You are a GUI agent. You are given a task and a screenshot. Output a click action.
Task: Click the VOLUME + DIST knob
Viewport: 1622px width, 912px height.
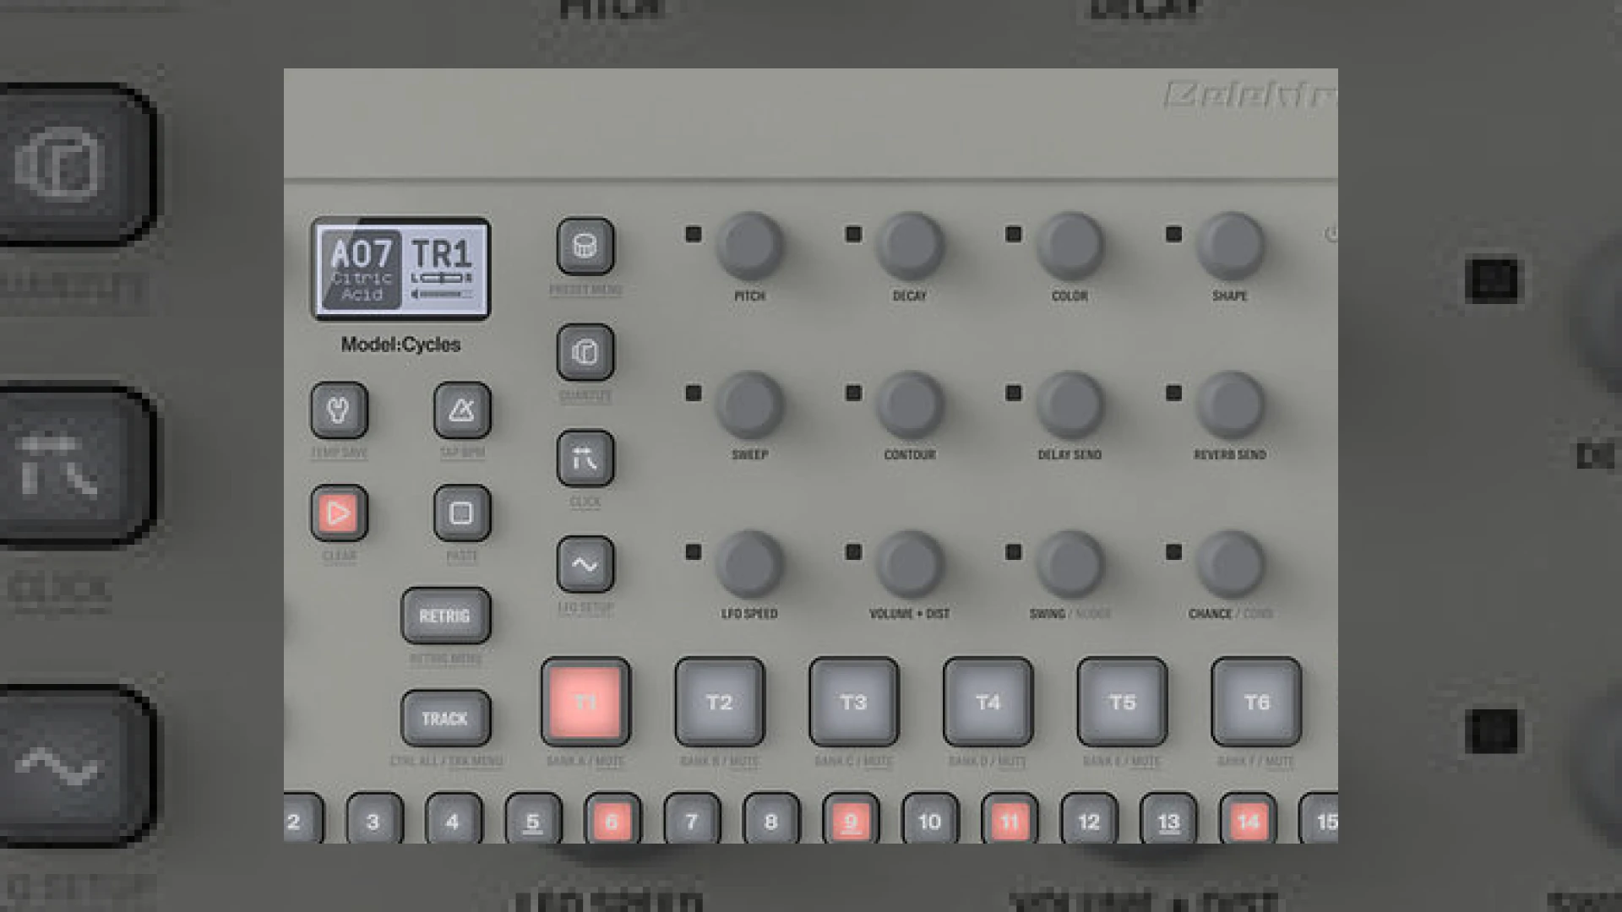(x=910, y=564)
